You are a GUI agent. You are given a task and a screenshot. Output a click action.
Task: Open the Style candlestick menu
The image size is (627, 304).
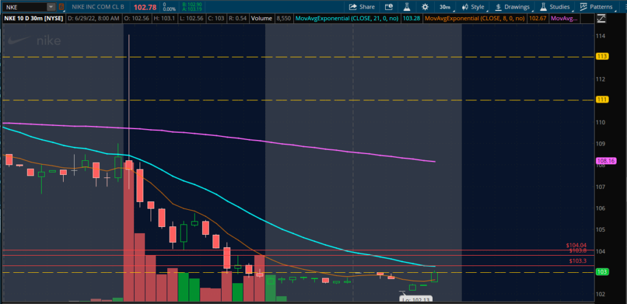(x=473, y=7)
